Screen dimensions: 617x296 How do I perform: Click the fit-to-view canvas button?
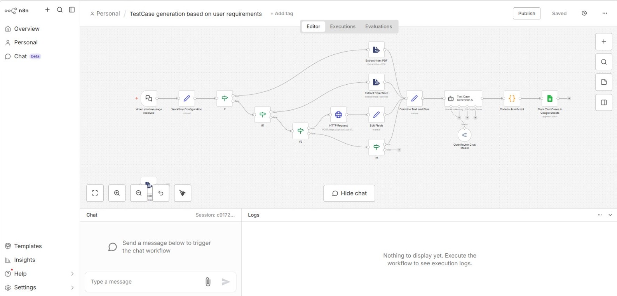(x=95, y=193)
